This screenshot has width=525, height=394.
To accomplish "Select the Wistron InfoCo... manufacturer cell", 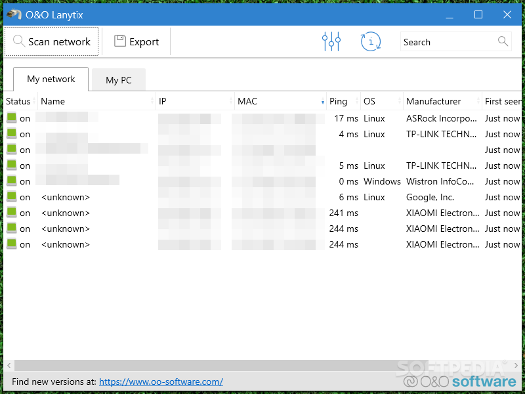I will click(x=440, y=181).
